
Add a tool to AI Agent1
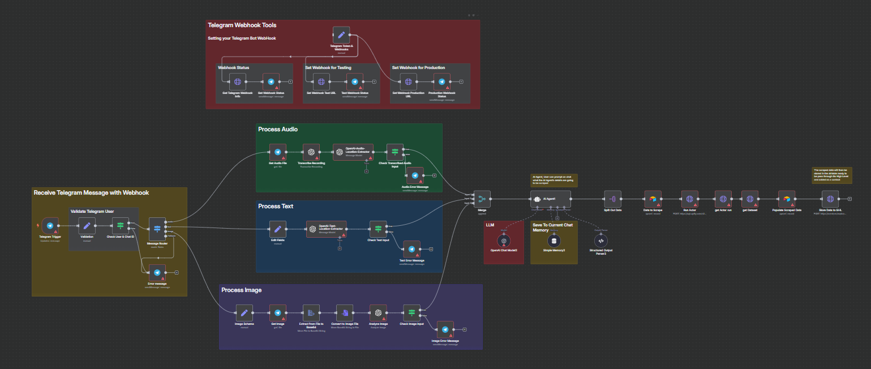[x=557, y=218]
